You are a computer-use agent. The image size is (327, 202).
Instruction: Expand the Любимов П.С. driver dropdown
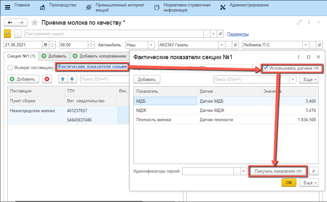point(306,45)
